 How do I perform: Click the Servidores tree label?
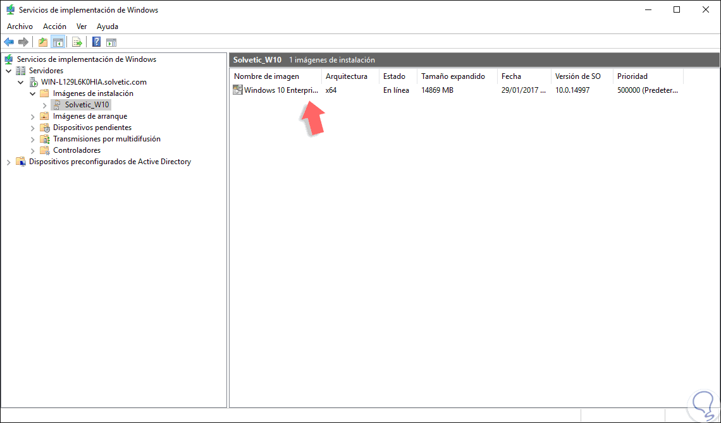(46, 71)
